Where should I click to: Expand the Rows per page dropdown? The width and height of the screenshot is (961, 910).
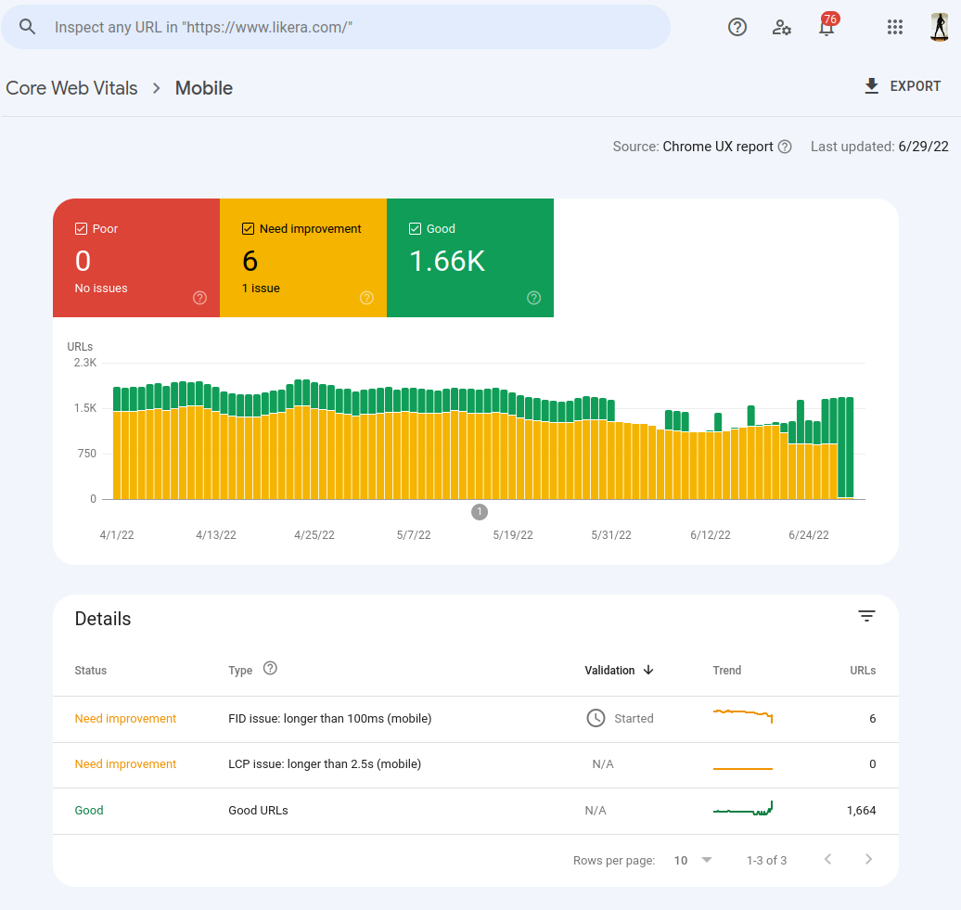tap(693, 860)
